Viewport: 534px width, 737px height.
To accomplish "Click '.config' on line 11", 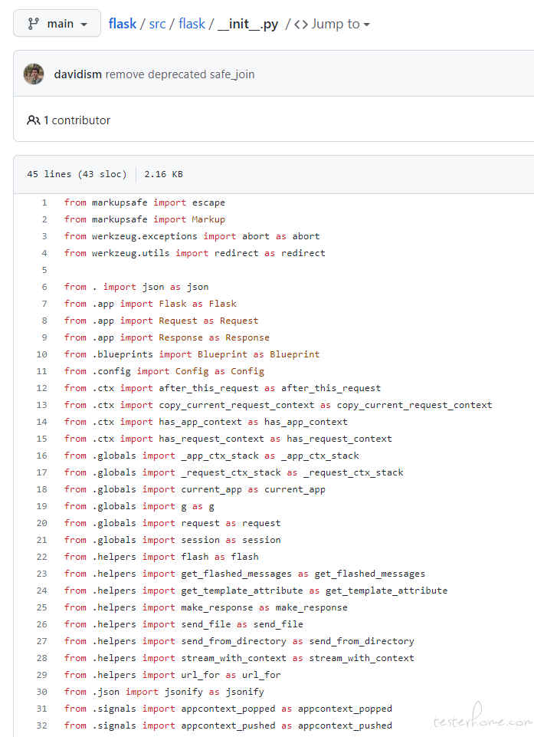I will coord(111,371).
